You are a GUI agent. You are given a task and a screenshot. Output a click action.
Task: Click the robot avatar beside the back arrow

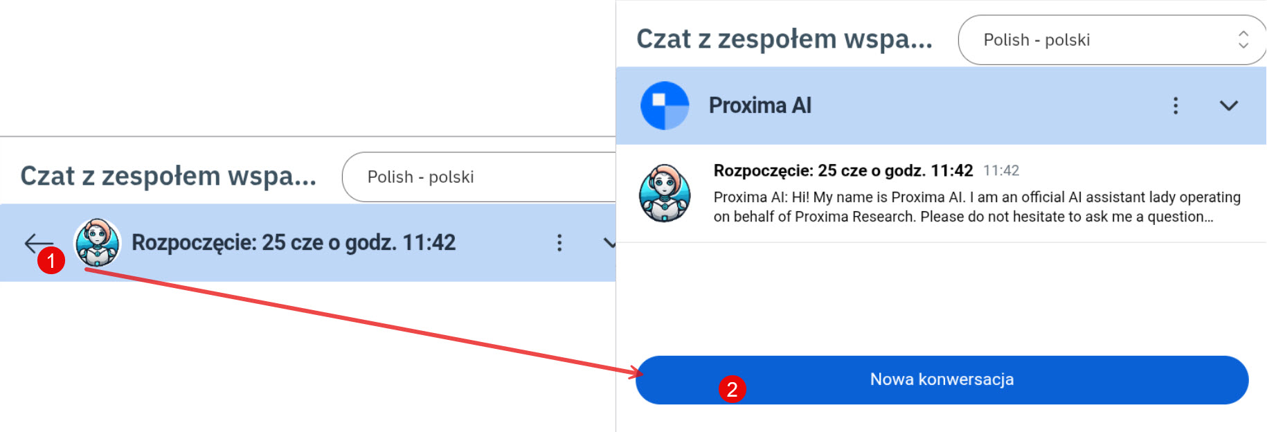click(97, 242)
